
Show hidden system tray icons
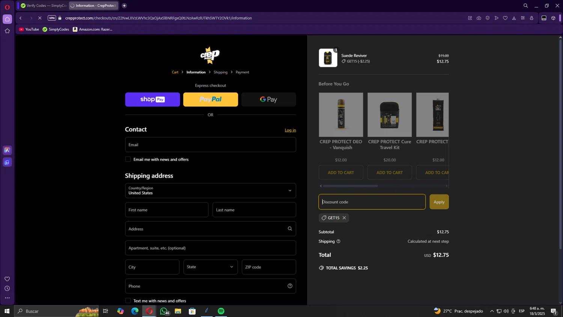click(x=492, y=311)
